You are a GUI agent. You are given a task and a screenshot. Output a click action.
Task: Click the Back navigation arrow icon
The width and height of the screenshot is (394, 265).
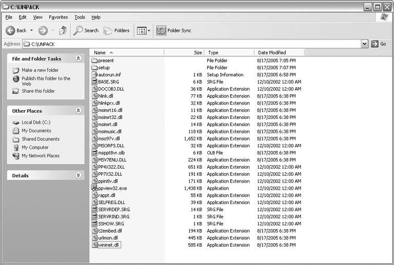pos(11,31)
